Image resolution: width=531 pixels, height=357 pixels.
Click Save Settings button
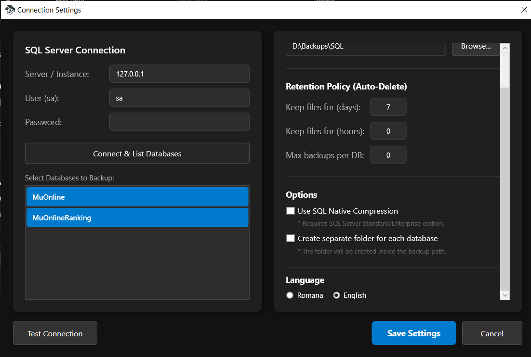point(413,333)
